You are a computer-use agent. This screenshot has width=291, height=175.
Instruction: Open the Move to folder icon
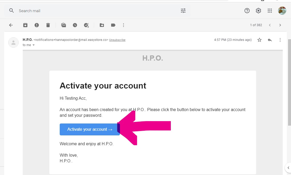102,25
